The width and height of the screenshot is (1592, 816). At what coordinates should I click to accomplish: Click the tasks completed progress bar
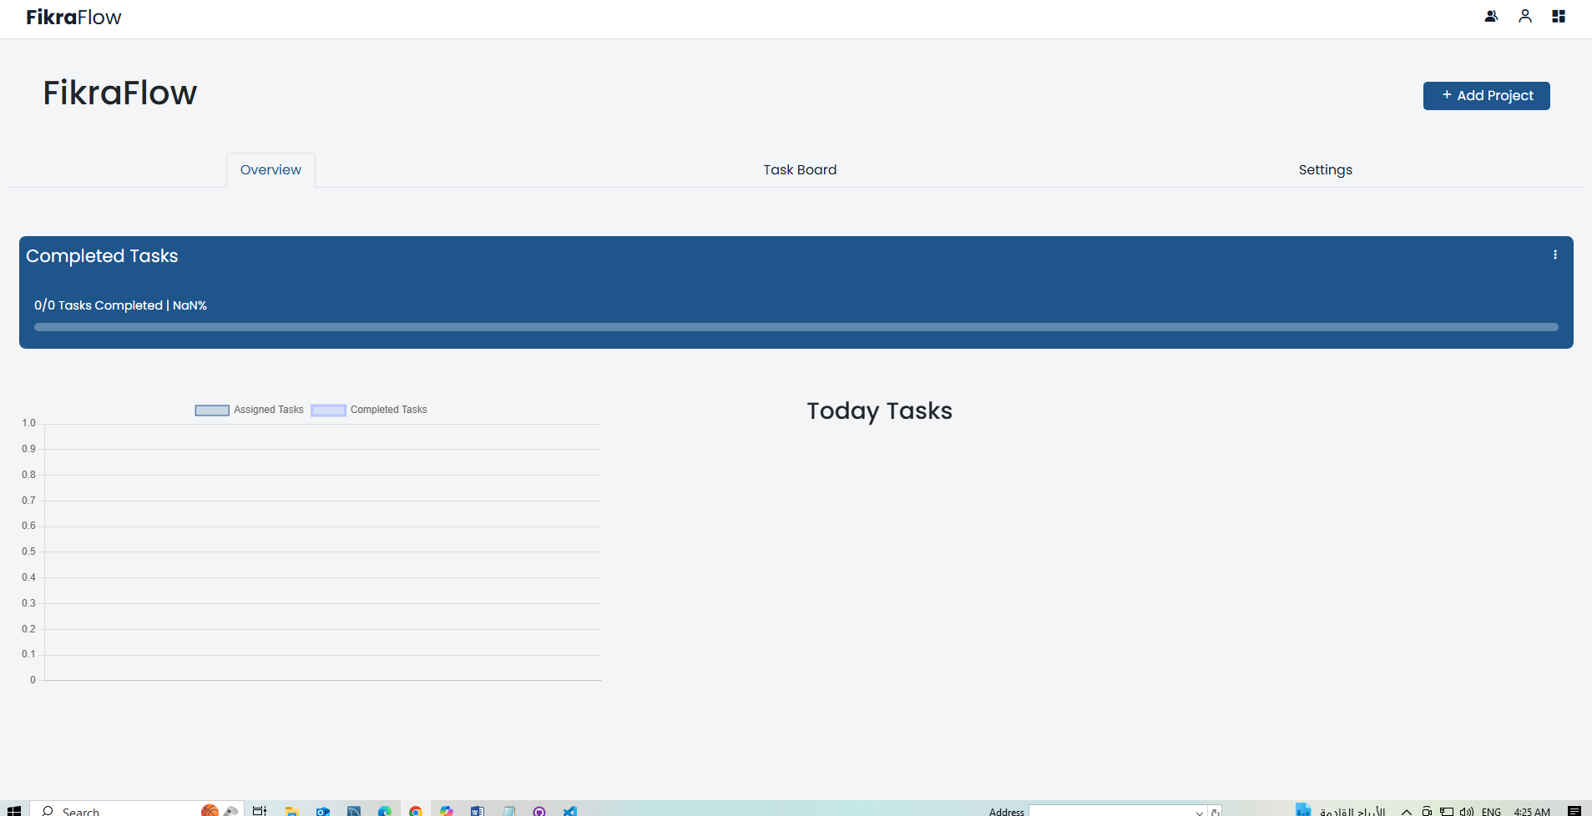click(796, 327)
